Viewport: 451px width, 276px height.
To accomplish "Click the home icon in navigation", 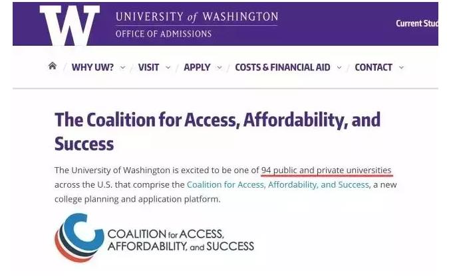I will point(53,66).
